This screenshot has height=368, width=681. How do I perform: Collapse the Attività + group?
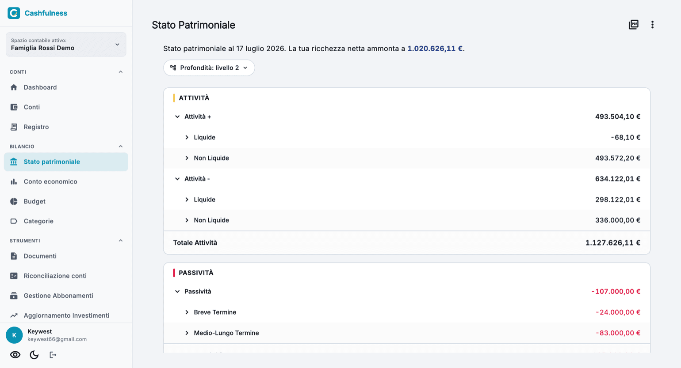[177, 116]
